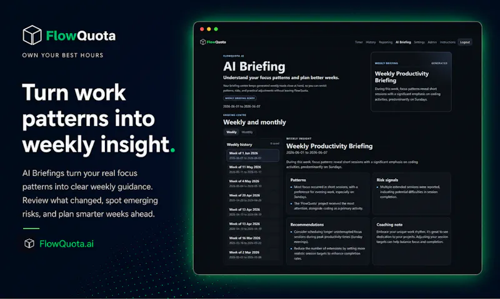Click the green zoom window dot
Image resolution: width=500 pixels, height=299 pixels.
pyautogui.click(x=216, y=29)
